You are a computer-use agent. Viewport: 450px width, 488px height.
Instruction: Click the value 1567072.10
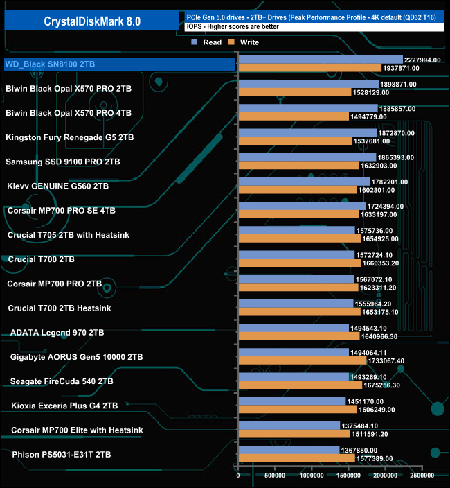(374, 279)
